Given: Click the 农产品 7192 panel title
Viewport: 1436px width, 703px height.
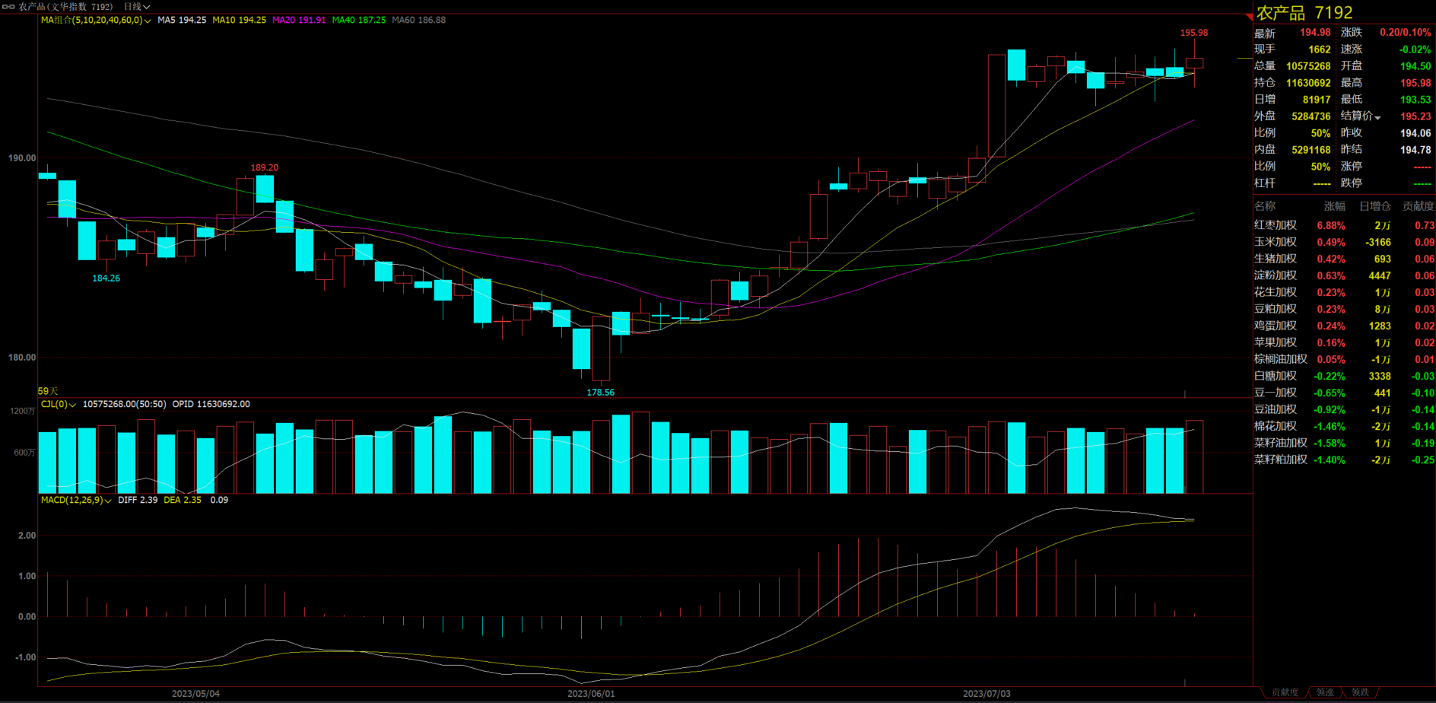Looking at the screenshot, I should pos(1304,13).
